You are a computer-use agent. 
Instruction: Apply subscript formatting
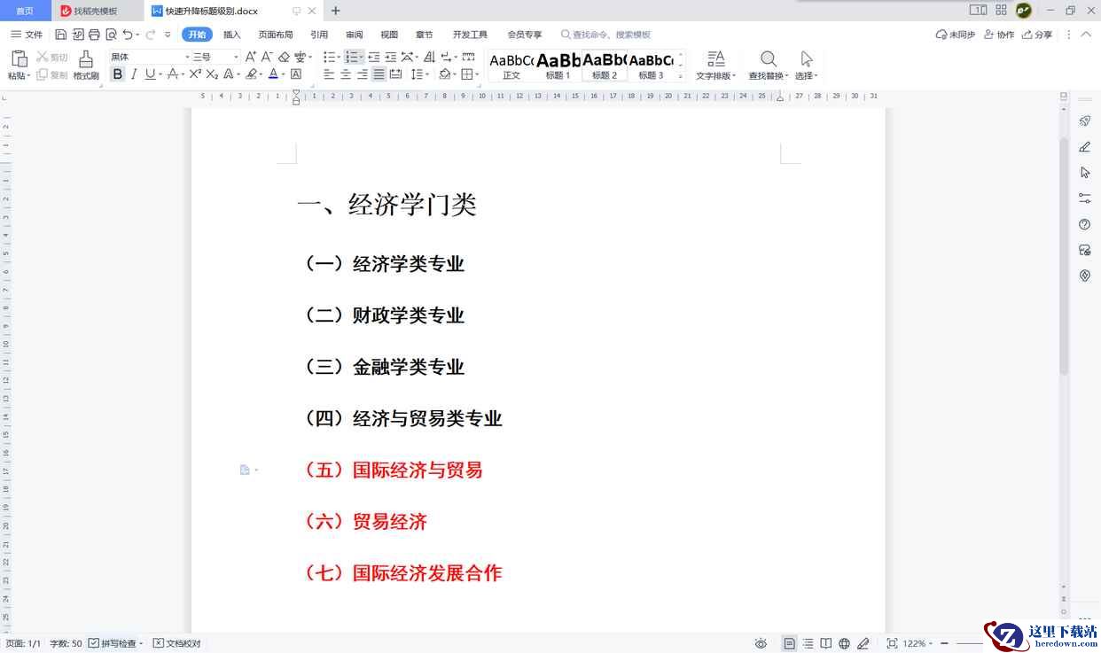coord(212,74)
